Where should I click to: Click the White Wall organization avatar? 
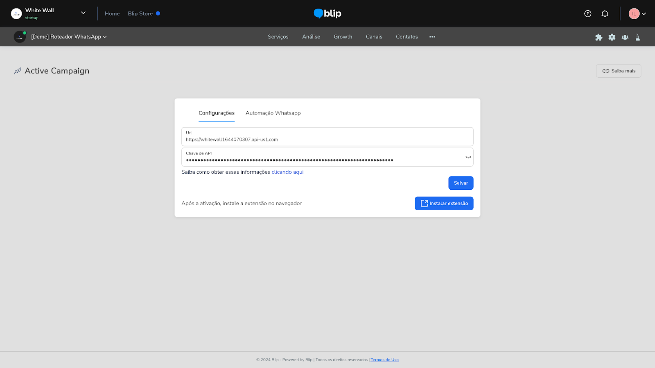pyautogui.click(x=16, y=13)
